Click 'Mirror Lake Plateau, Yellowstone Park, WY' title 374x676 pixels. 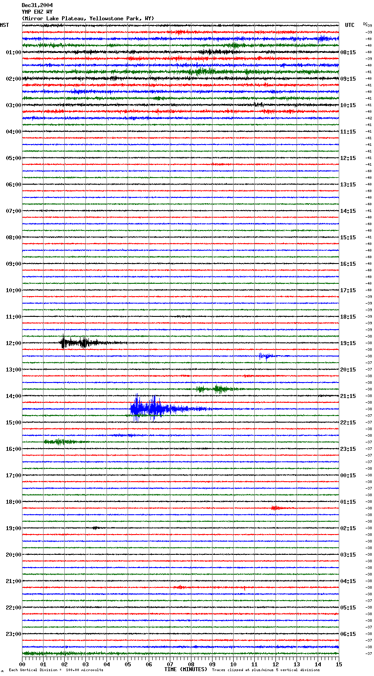(88, 19)
